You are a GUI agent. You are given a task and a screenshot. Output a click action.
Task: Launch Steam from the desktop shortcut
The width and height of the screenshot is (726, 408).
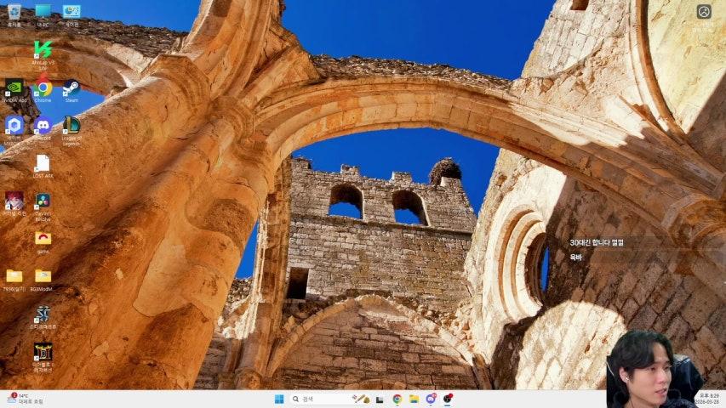click(71, 88)
